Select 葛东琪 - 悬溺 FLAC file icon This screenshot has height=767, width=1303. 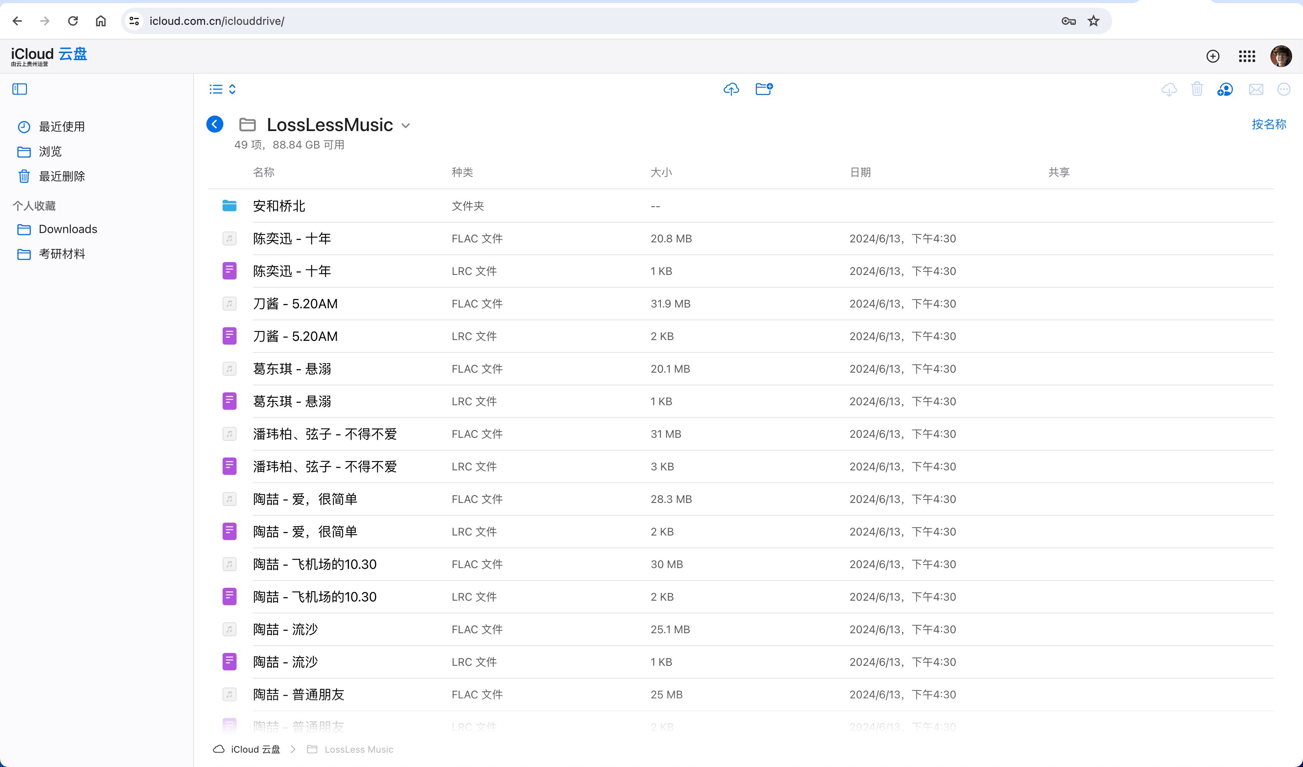tap(230, 368)
